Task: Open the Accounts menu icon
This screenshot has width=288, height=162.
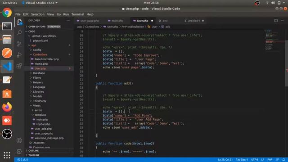Action: [x=19, y=140]
